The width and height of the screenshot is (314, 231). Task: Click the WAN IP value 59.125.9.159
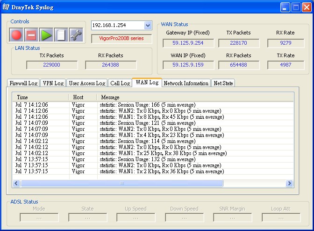coord(188,65)
